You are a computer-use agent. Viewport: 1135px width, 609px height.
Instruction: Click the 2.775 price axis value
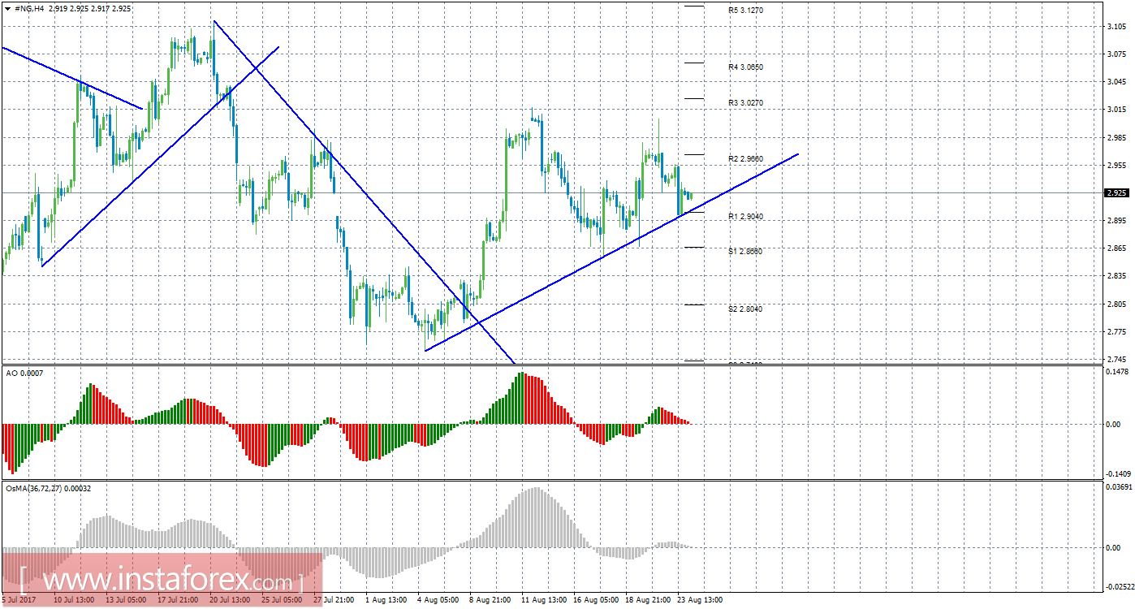1117,331
